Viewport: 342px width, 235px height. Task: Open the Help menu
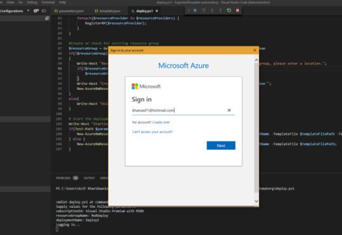click(x=62, y=3)
